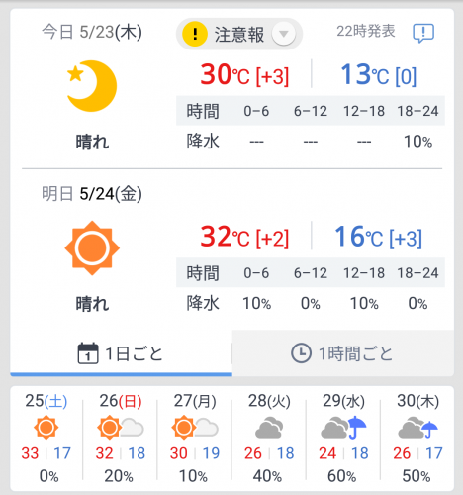Image resolution: width=463 pixels, height=495 pixels.
Task: Click the clock icon beside 1時間ごと
Action: (x=301, y=353)
